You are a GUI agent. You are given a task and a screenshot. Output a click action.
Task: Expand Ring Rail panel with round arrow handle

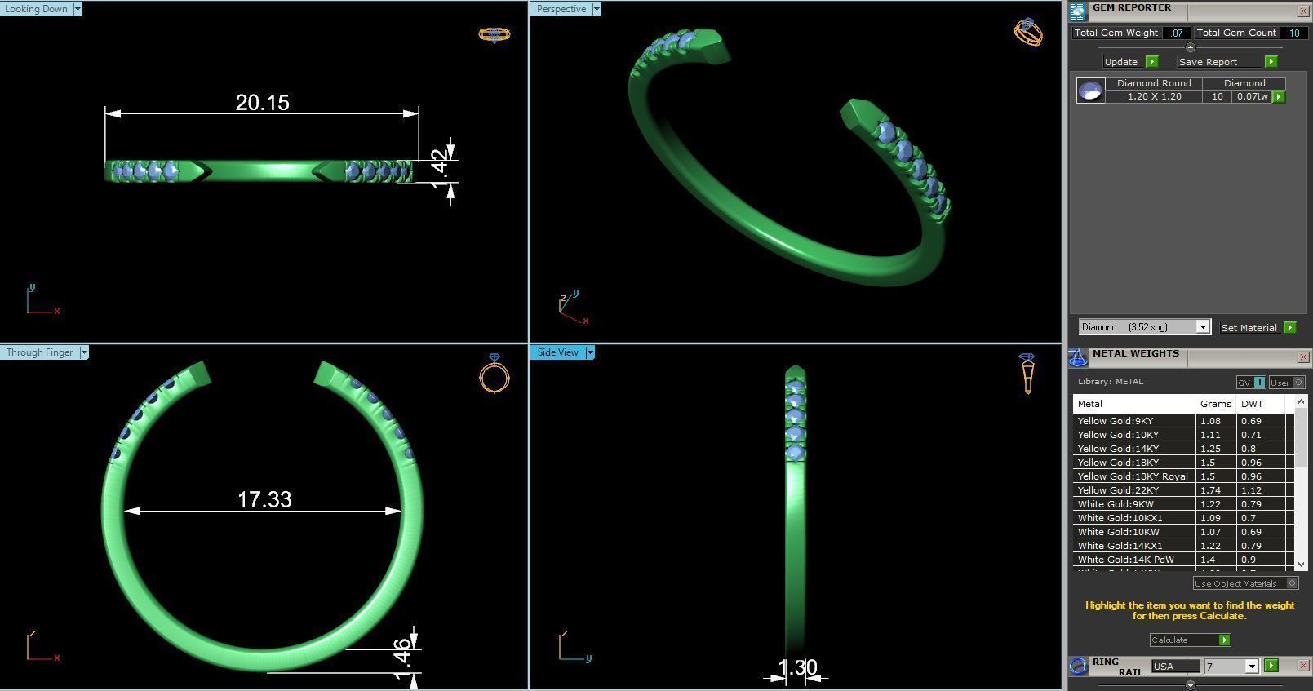1190,684
